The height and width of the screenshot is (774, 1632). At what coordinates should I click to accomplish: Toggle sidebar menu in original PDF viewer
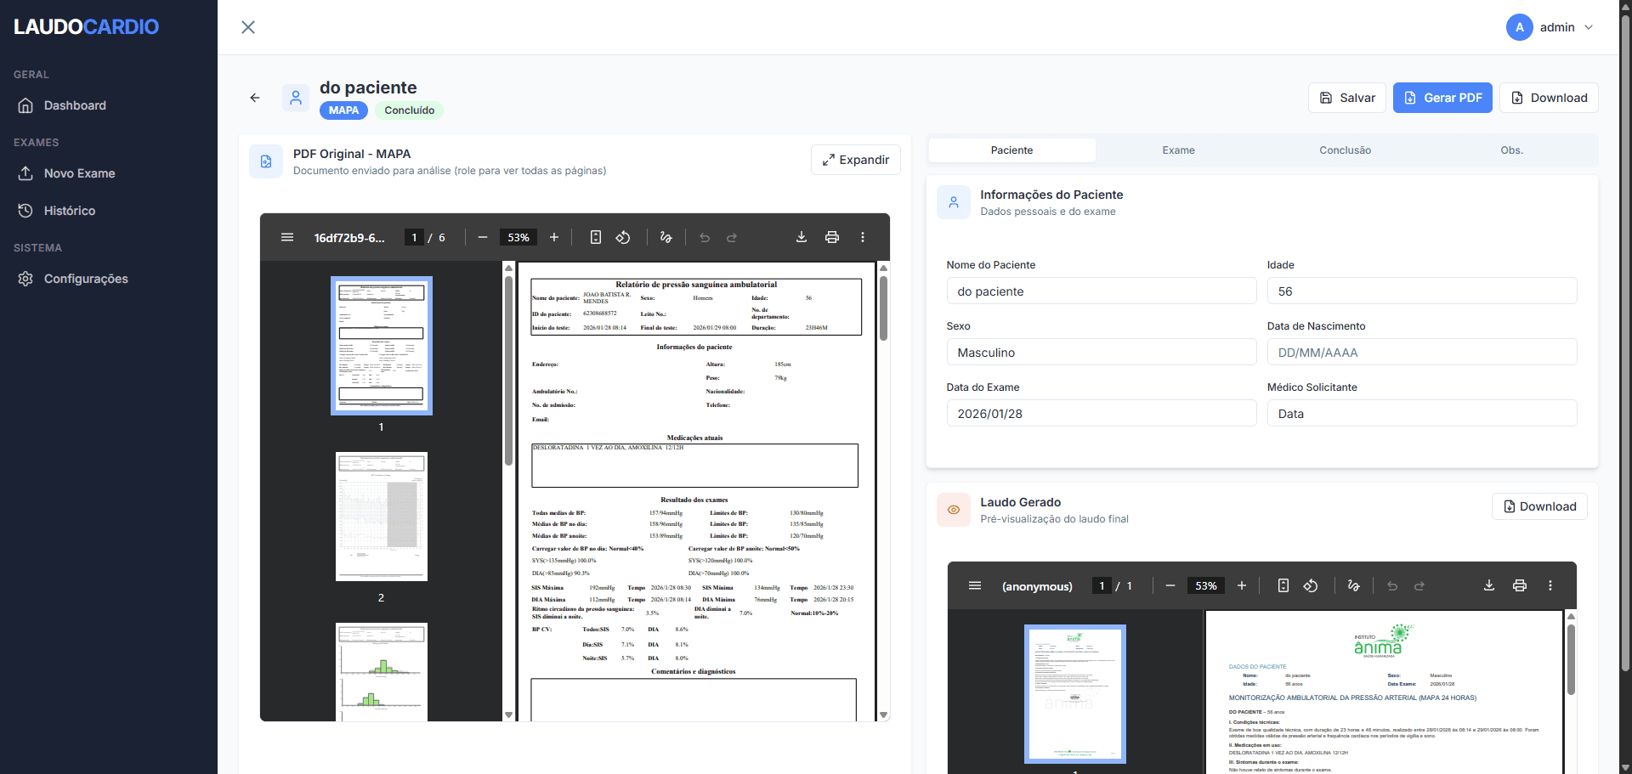point(287,237)
